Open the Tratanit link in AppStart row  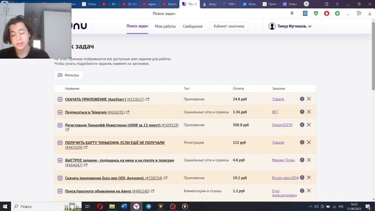coord(278,99)
